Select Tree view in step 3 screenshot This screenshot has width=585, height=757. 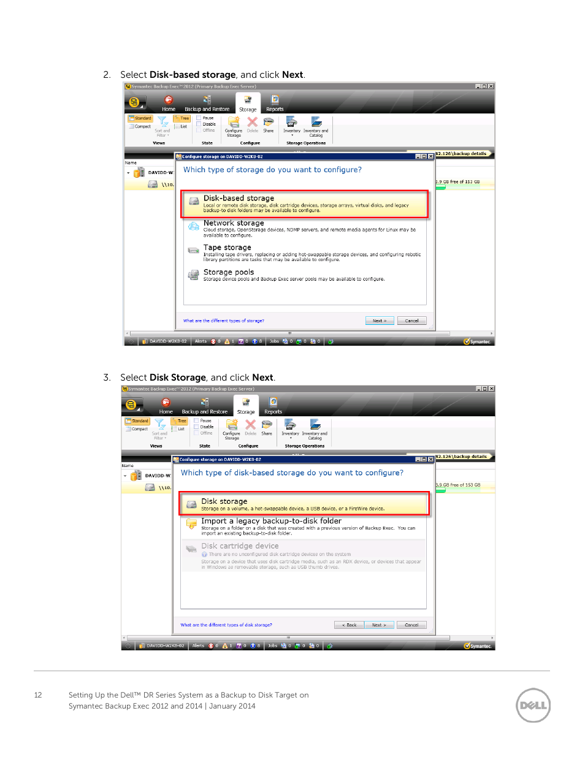[x=179, y=421]
